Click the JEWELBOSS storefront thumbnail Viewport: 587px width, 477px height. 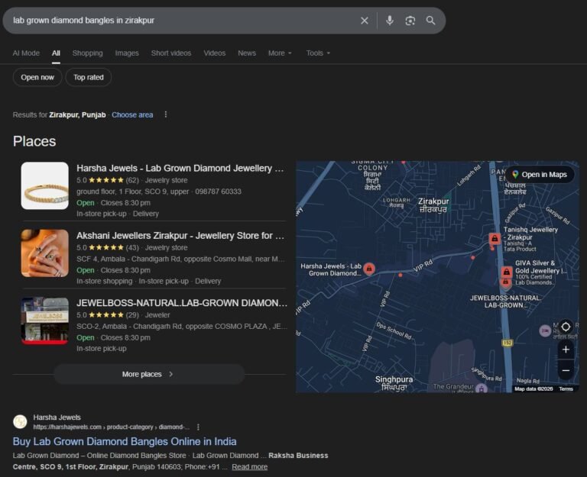pyautogui.click(x=45, y=321)
